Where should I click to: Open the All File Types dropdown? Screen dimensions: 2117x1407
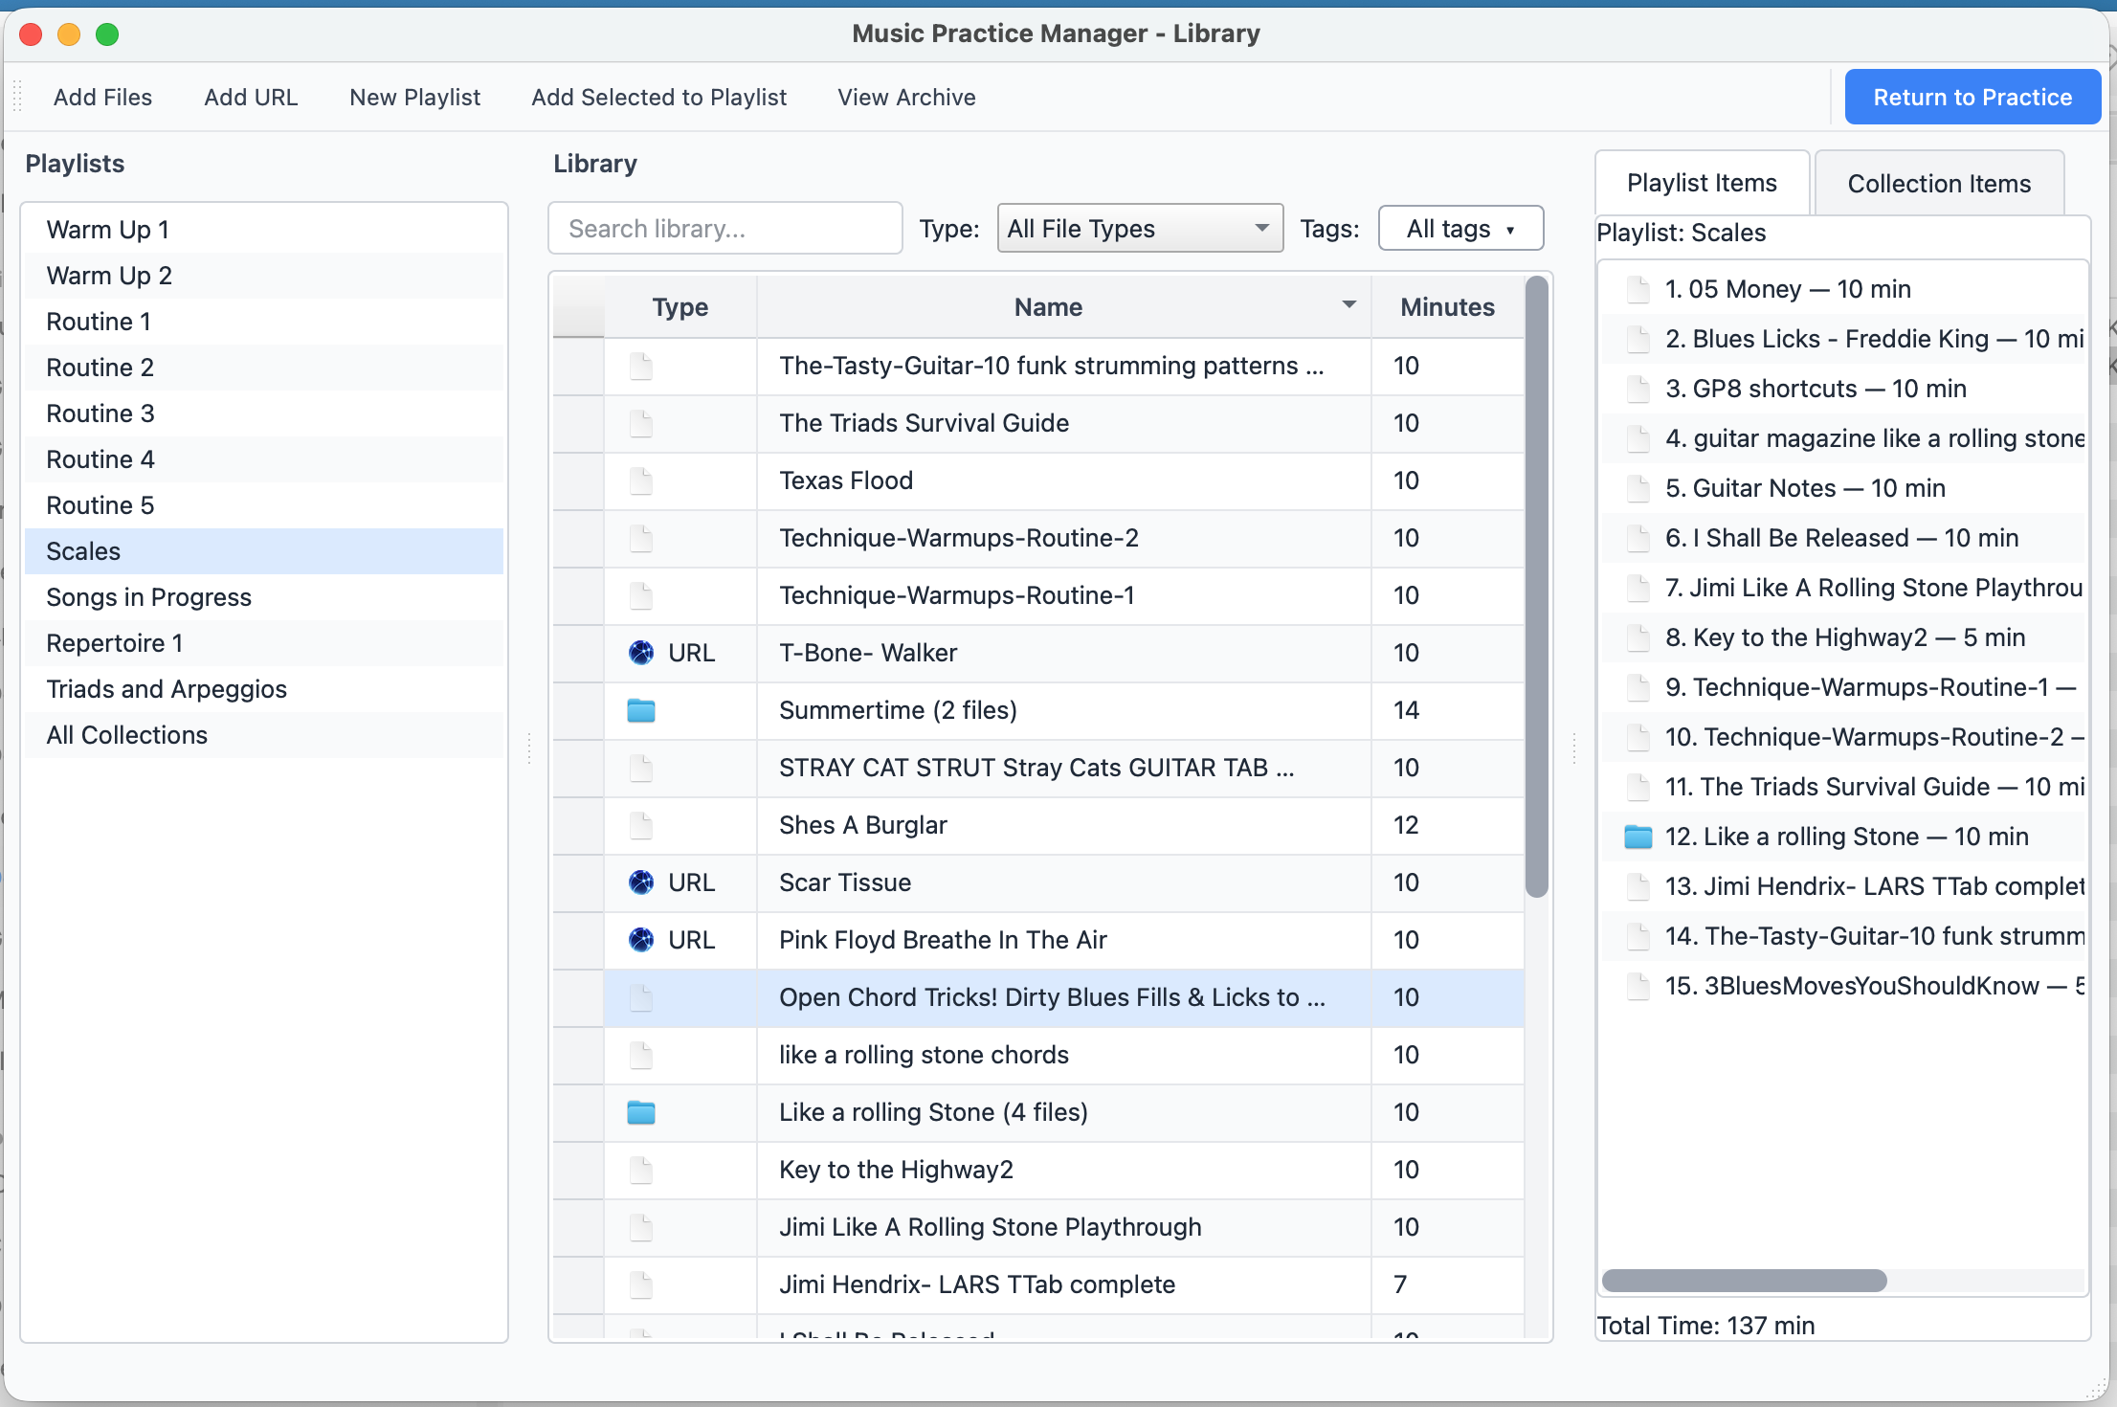1140,229
